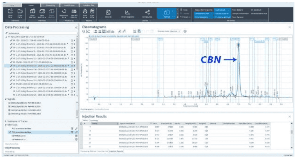Open the Results view in the ribbon

(108, 14)
